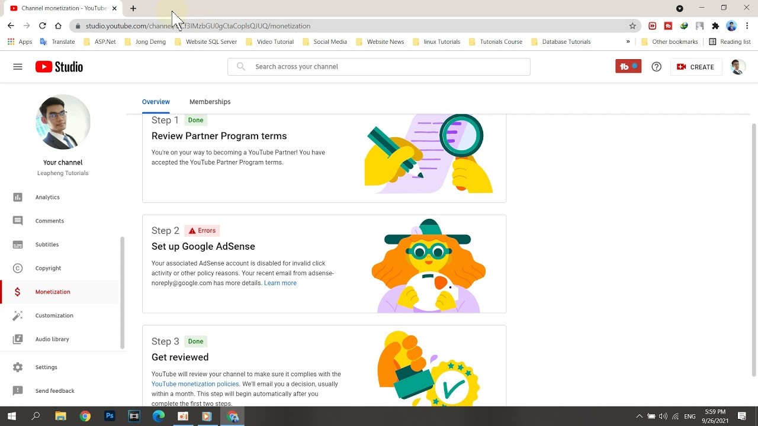Expand hidden bookmarks with double chevron
Image resolution: width=758 pixels, height=426 pixels.
[x=628, y=42]
